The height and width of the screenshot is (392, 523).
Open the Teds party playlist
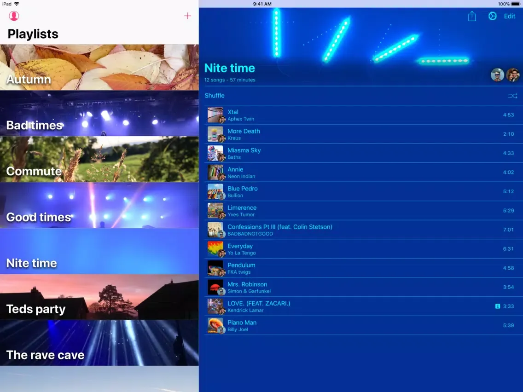pyautogui.click(x=99, y=297)
